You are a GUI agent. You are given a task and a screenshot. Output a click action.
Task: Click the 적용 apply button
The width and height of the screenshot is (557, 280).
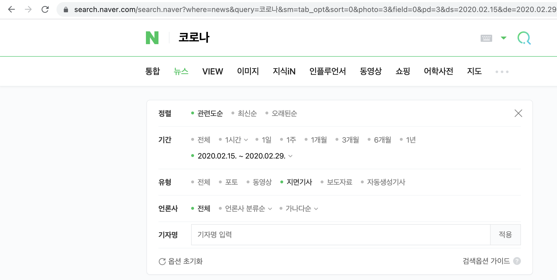click(x=505, y=235)
